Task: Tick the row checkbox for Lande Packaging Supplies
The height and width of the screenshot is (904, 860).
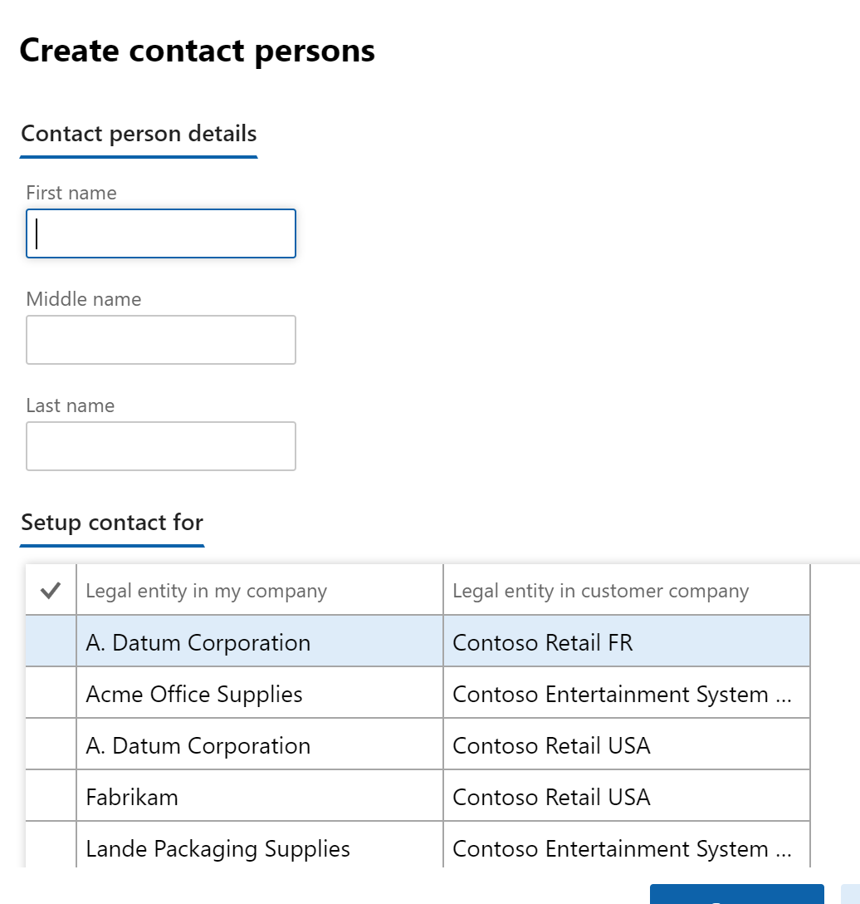Action: [x=51, y=848]
